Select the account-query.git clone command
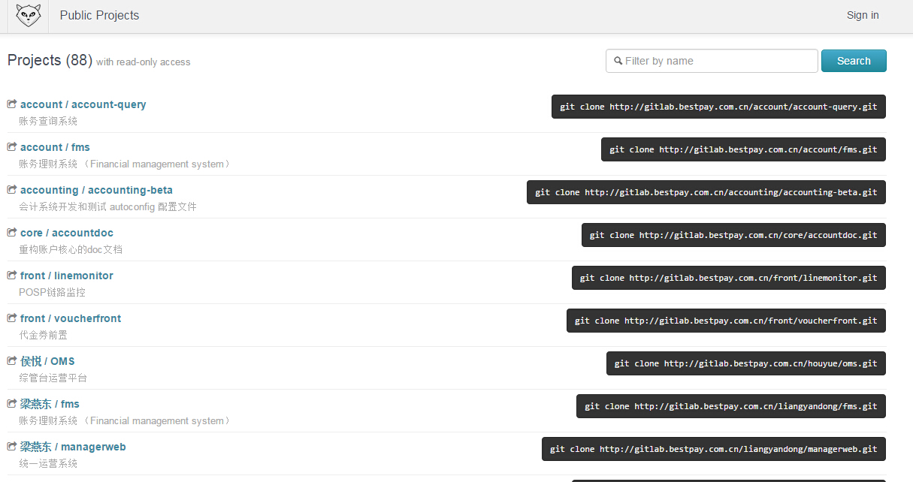Image resolution: width=913 pixels, height=482 pixels. 719,107
